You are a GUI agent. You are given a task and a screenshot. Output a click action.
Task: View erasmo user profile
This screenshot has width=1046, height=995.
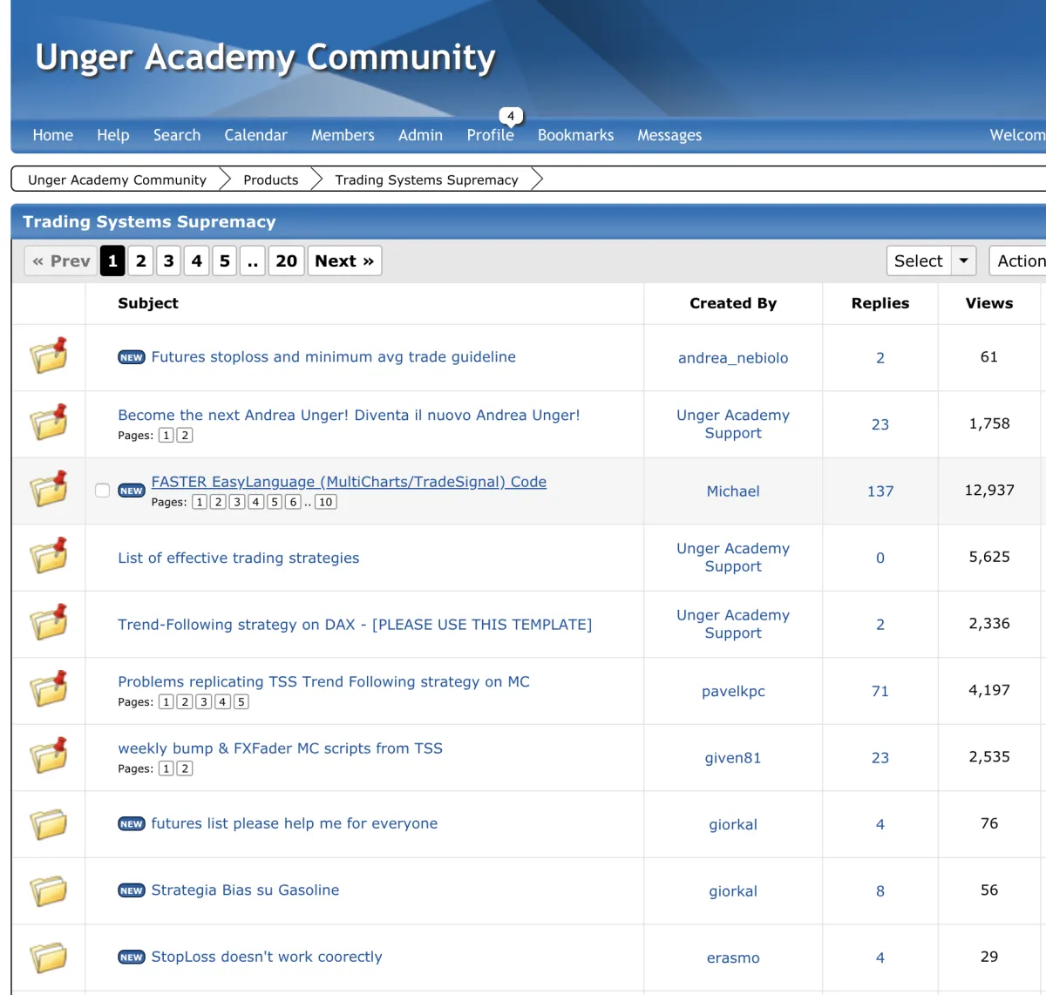point(733,958)
